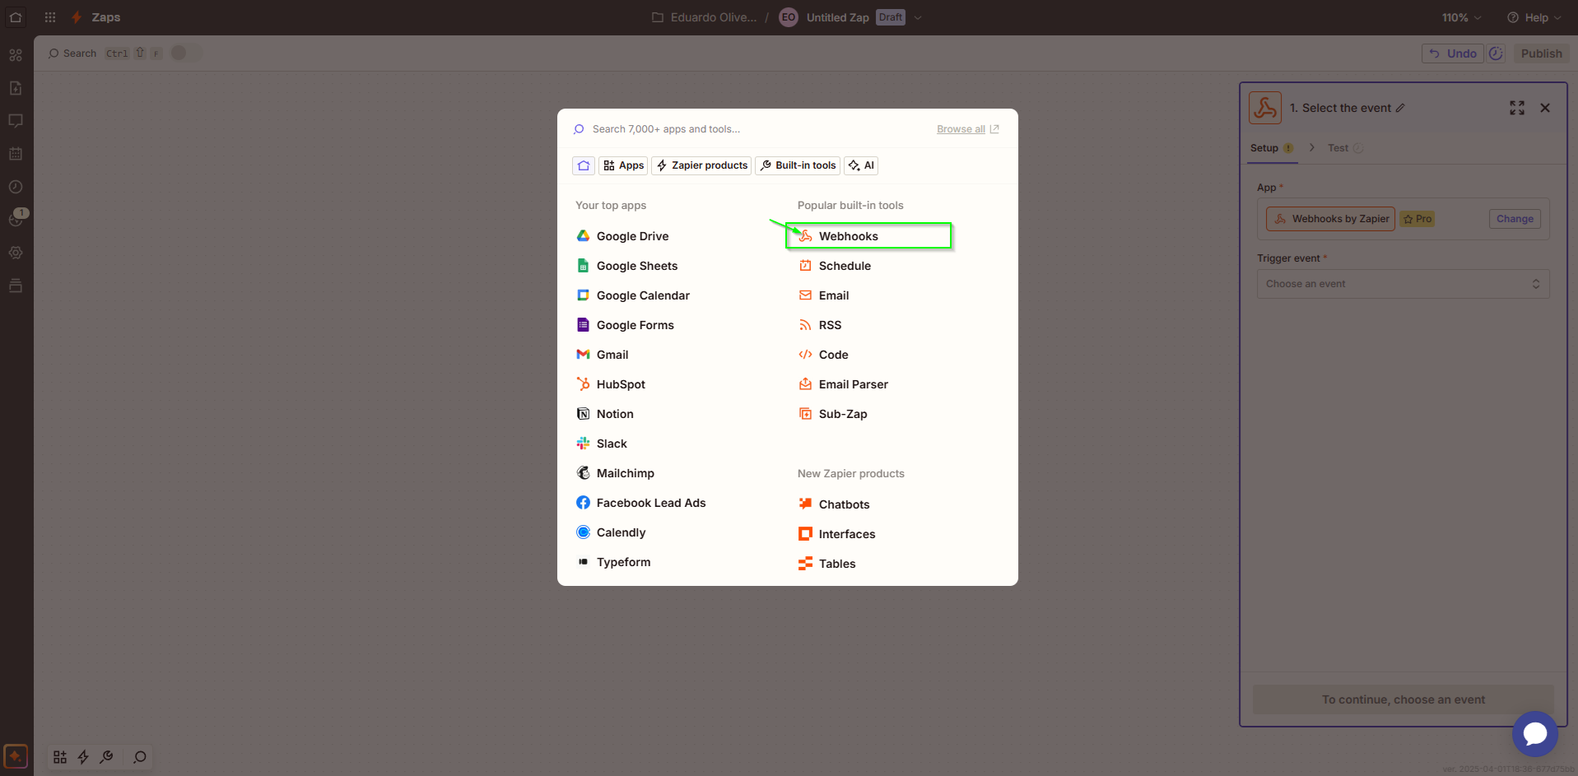Select the Built-in tools filter tab
Image resolution: width=1578 pixels, height=776 pixels.
coord(798,165)
